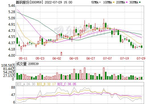Screen dimensions: 148x104
Task: Click the RSI_C:38.05 indicator label
Action: pos(67,84)
